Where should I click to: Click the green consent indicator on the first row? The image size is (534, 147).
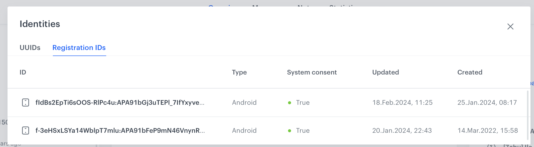point(290,102)
